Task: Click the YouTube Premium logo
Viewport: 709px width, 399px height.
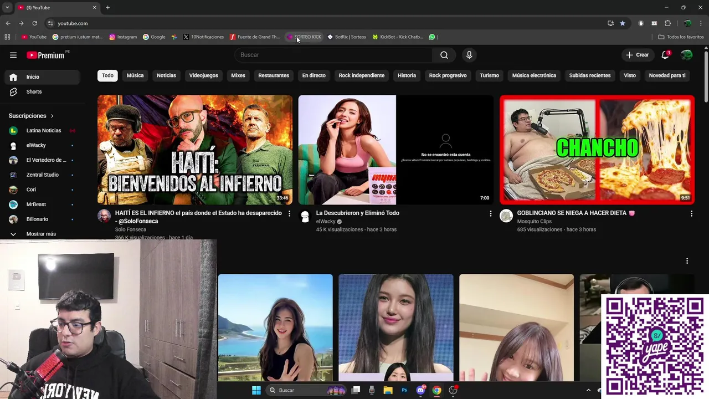Action: click(46, 55)
